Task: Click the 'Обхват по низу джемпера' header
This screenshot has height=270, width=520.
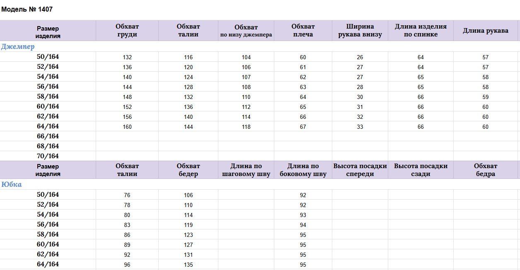Action: (246, 31)
